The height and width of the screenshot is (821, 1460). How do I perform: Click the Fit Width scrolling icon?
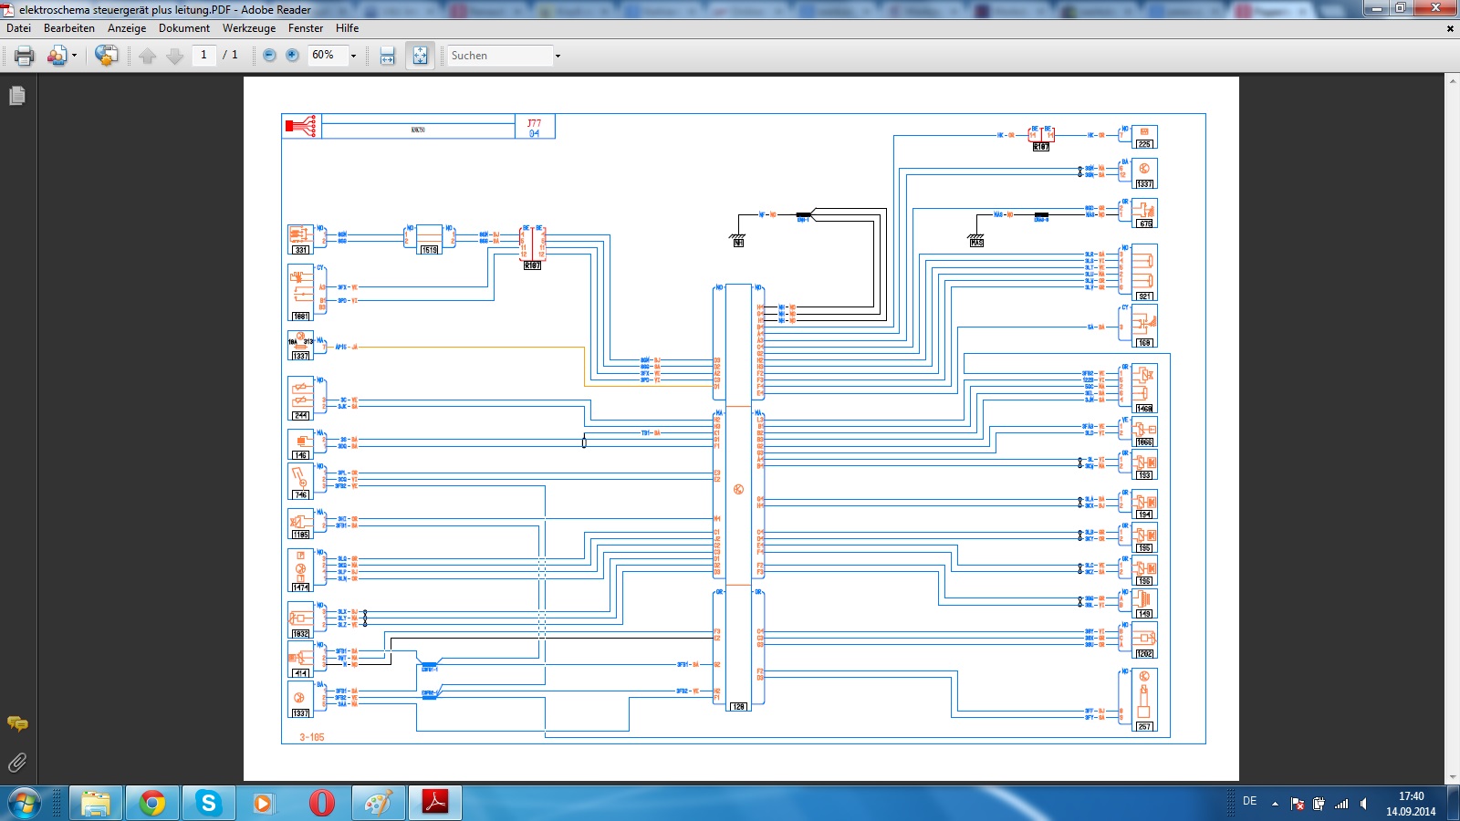click(x=388, y=56)
